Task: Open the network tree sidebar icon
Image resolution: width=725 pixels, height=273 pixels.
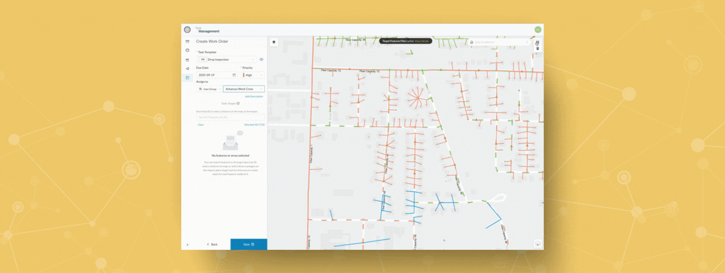Action: [187, 68]
